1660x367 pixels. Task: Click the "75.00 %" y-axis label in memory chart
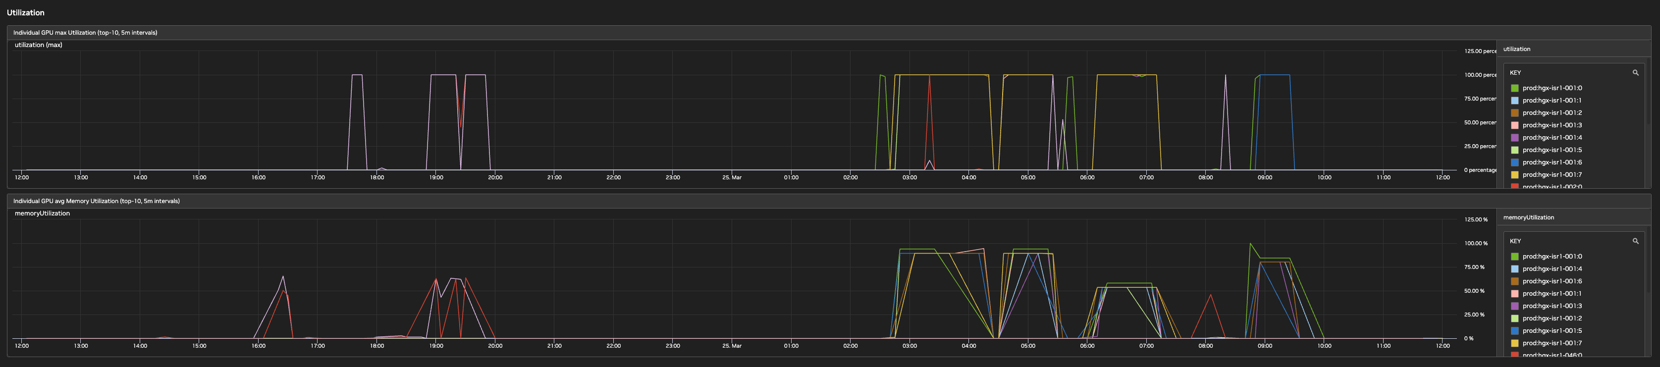(1474, 267)
